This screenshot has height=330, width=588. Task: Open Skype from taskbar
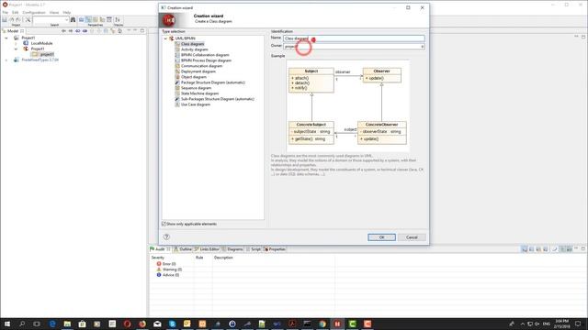(x=172, y=324)
